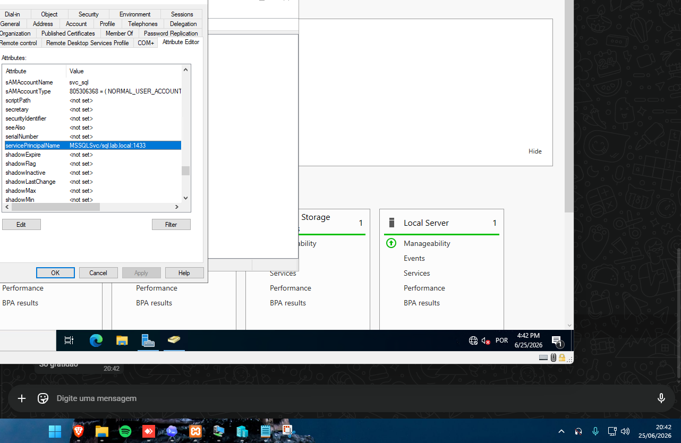
Task: Click the Attribute column header
Action: coord(35,71)
